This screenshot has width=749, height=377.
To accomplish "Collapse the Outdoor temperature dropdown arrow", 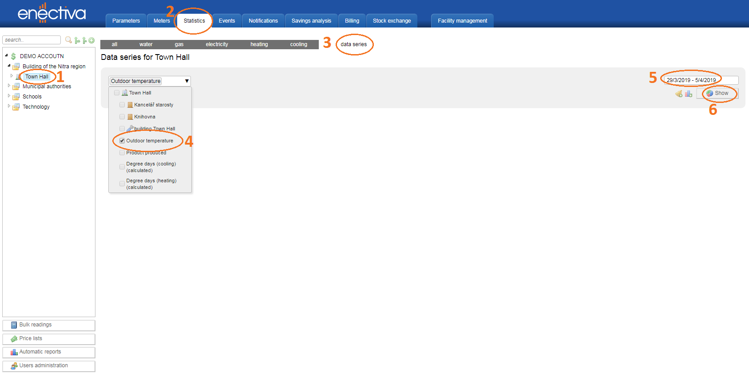I will (187, 81).
